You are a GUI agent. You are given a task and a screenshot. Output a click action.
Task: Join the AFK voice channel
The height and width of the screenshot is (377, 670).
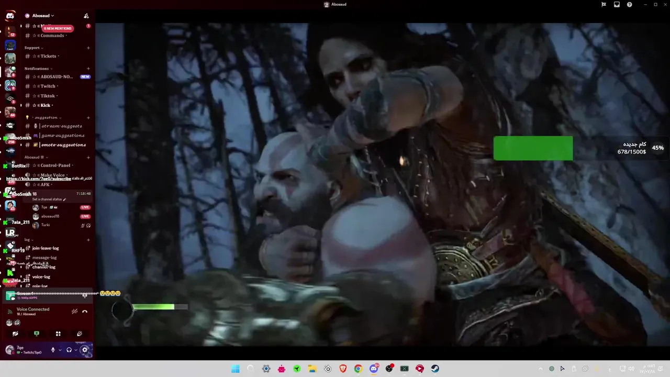pos(58,184)
